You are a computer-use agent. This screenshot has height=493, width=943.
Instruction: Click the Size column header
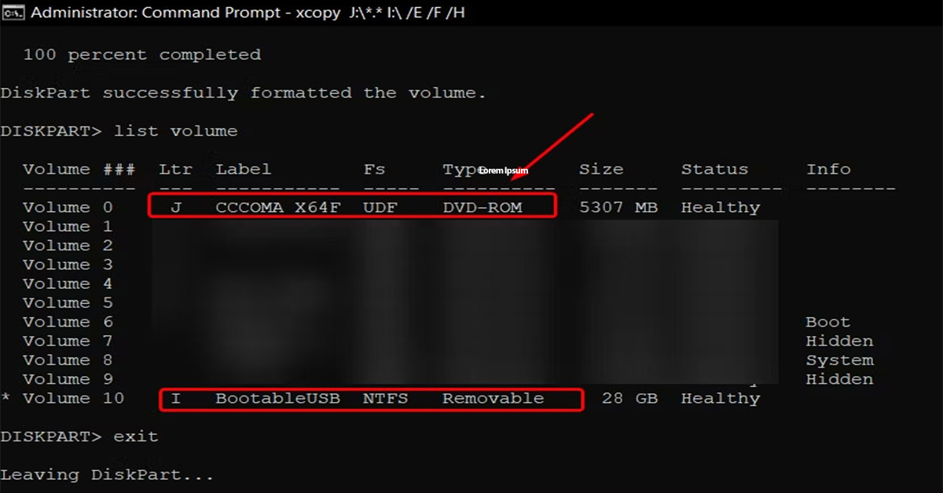601,169
